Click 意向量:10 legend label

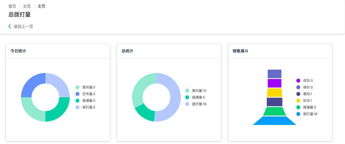tap(199, 91)
